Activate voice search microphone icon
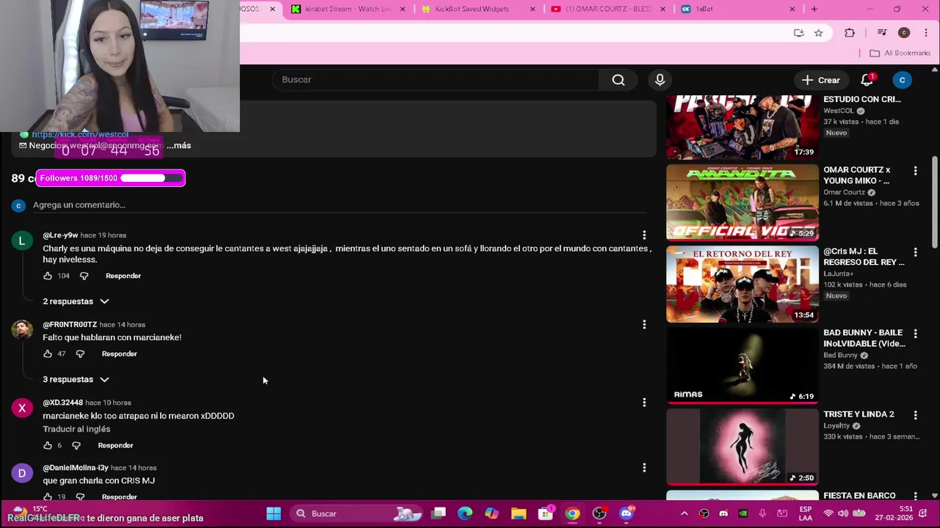Image resolution: width=940 pixels, height=528 pixels. coord(659,80)
